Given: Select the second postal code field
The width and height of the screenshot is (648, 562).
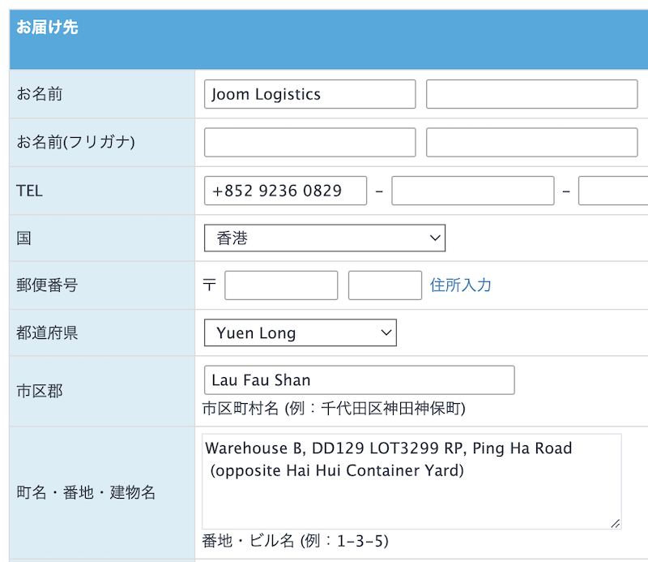Looking at the screenshot, I should pyautogui.click(x=386, y=285).
